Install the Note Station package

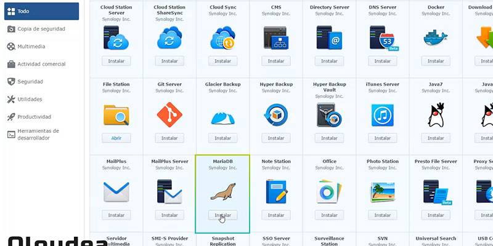point(275,215)
